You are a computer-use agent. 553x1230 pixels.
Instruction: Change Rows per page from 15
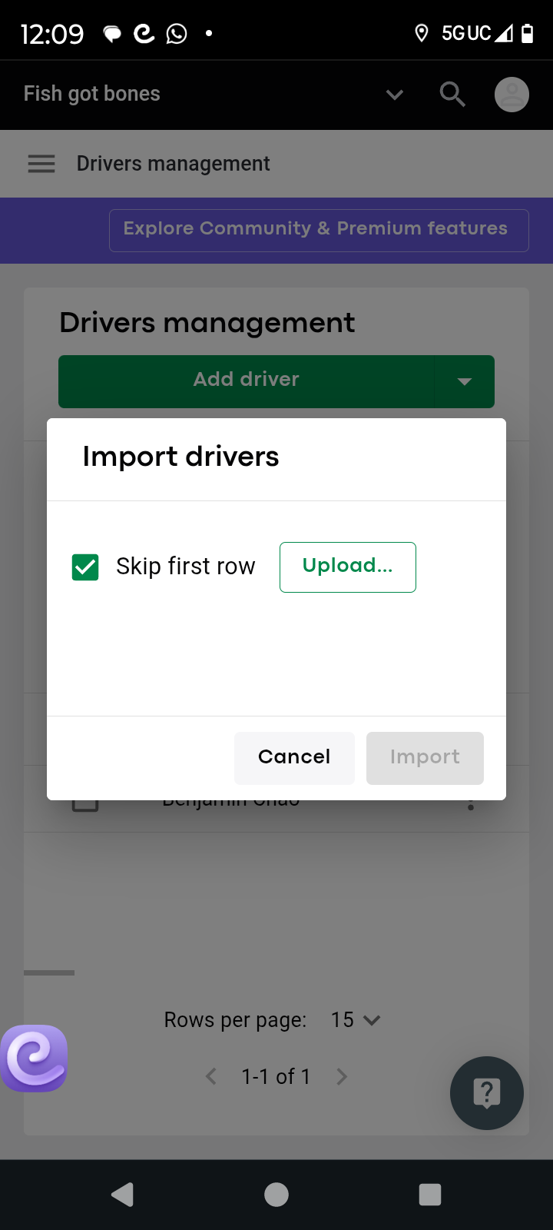(x=356, y=1020)
